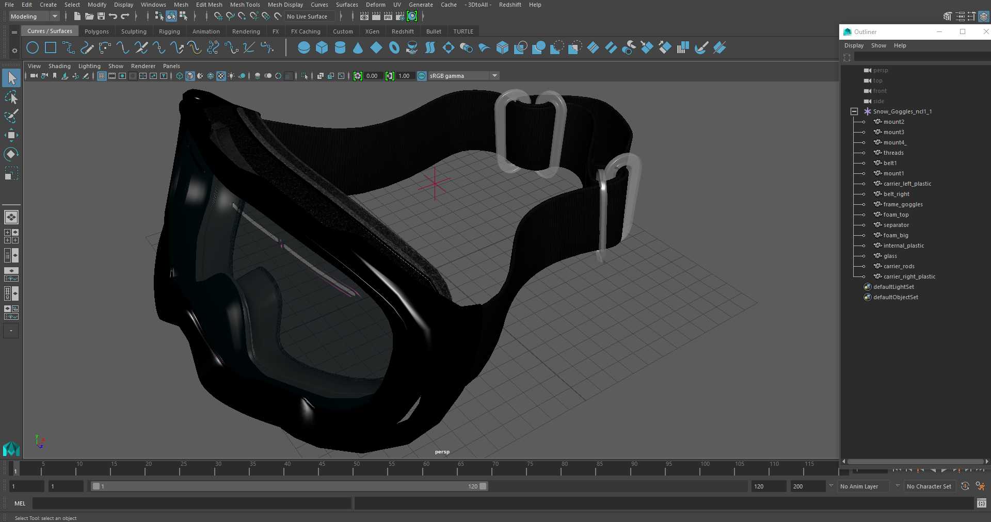
Task: Select the Revolve surface shelf icon
Action: pyautogui.click(x=412, y=48)
